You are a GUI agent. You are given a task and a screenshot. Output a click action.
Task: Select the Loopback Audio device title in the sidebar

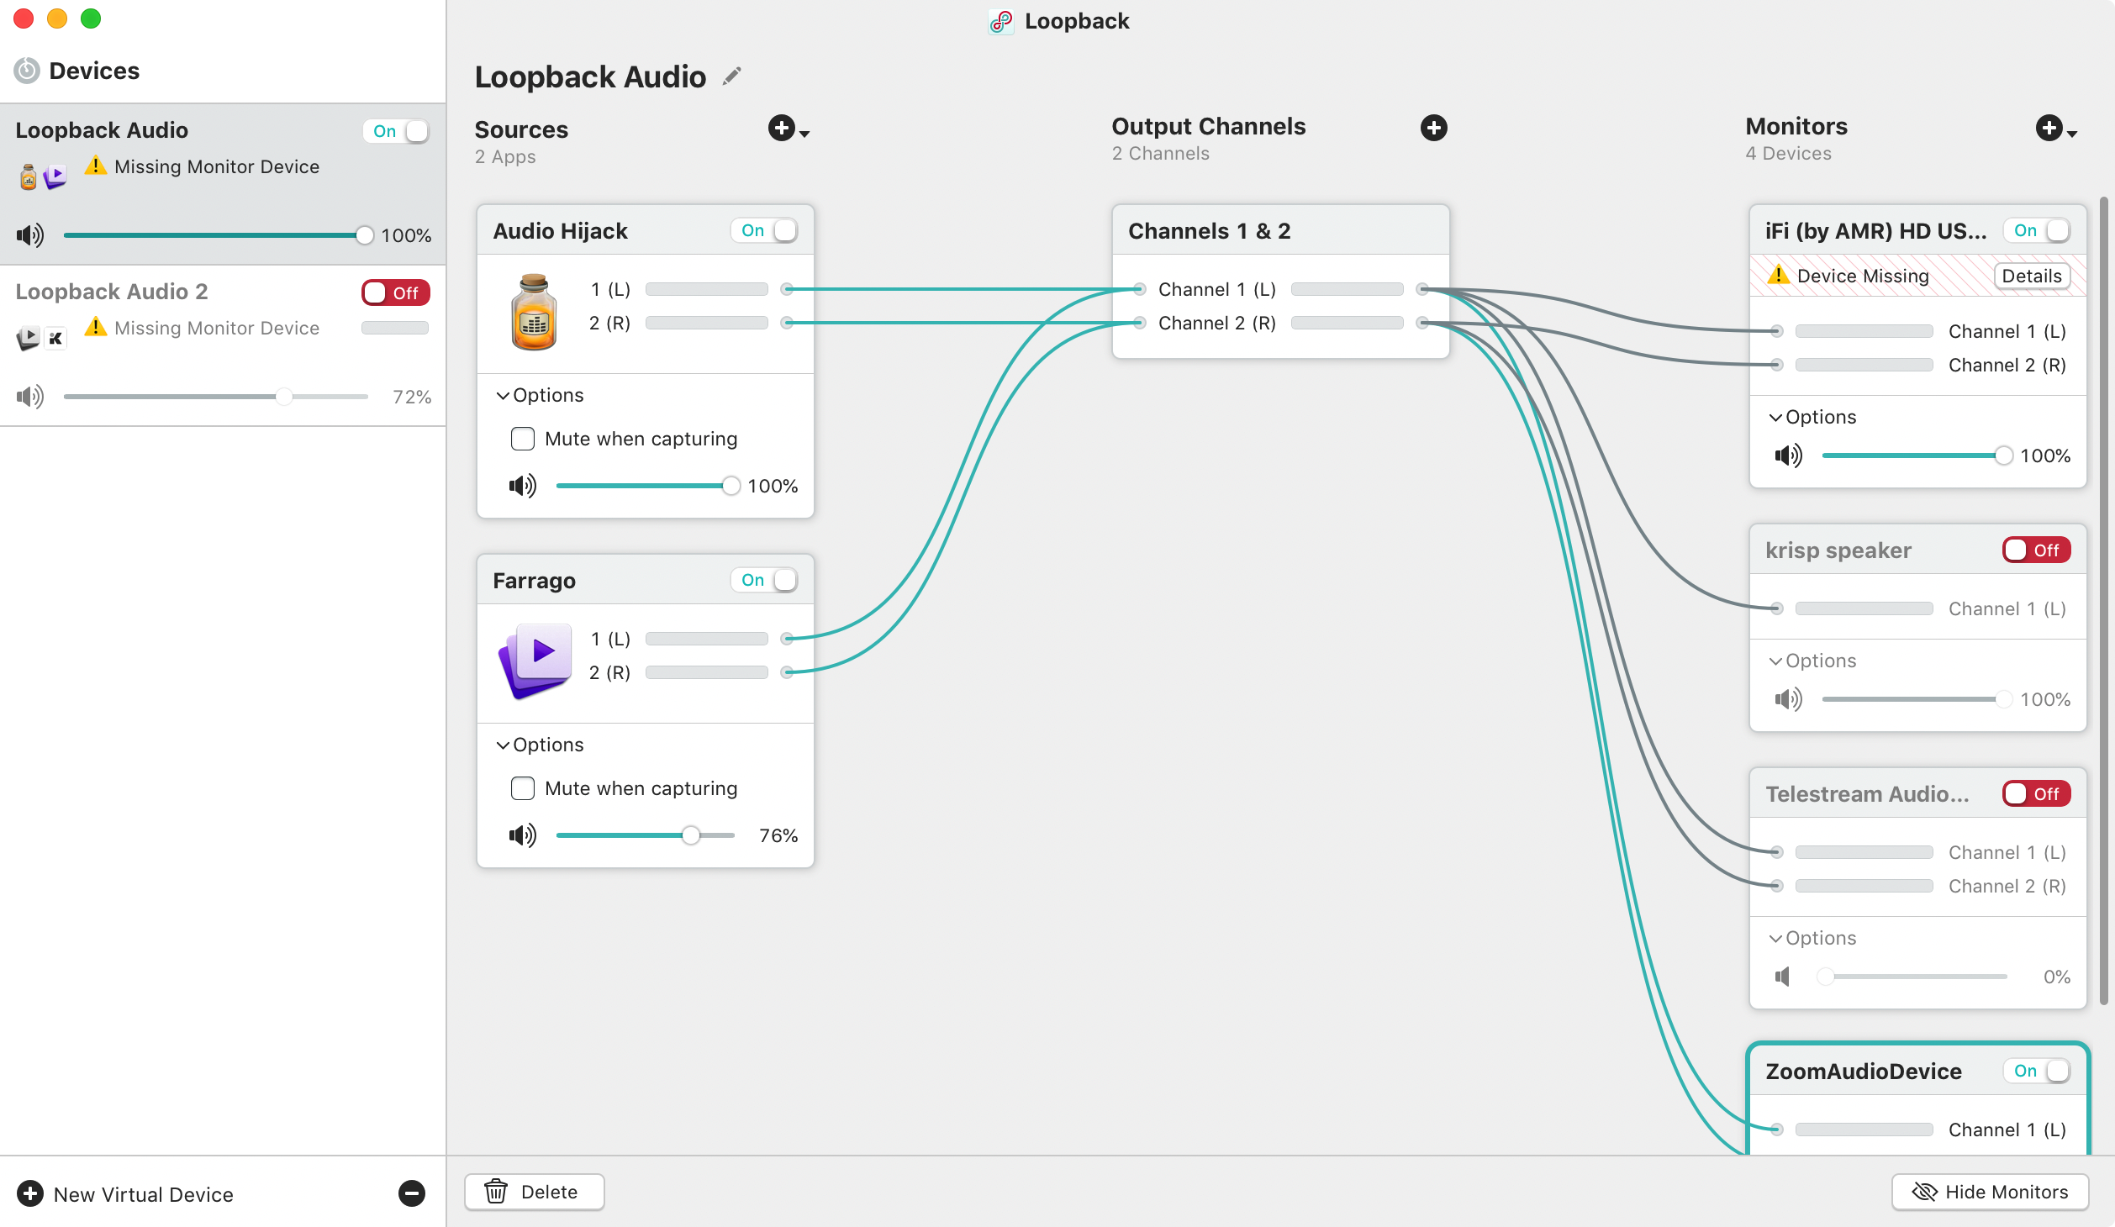[x=102, y=130]
